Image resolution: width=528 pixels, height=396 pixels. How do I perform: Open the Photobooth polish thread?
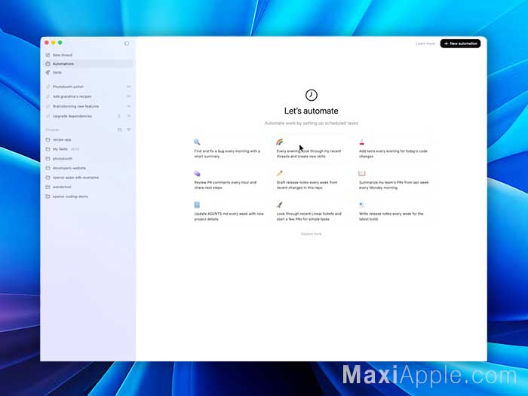pos(88,87)
